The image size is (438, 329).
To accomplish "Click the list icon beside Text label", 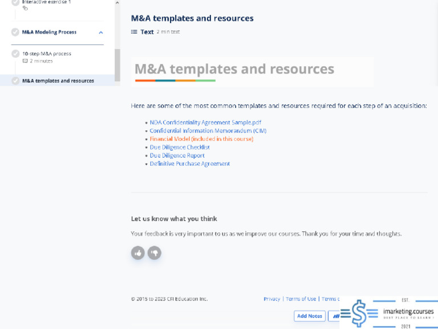I will pyautogui.click(x=134, y=32).
